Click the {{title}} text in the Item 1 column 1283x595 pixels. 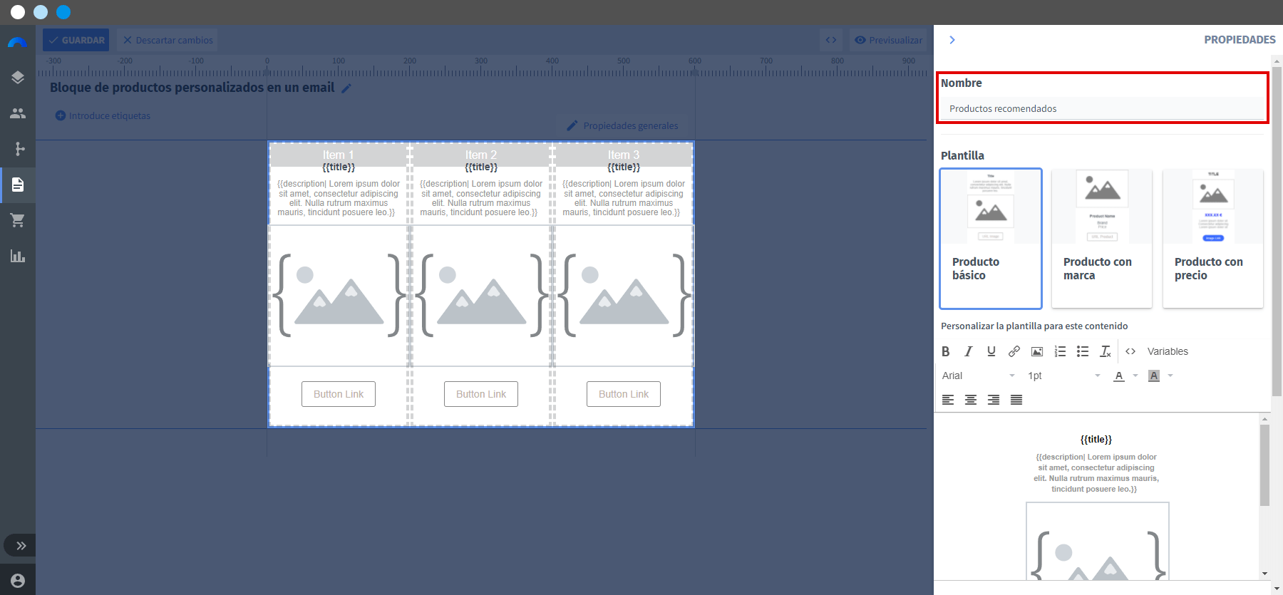(339, 167)
